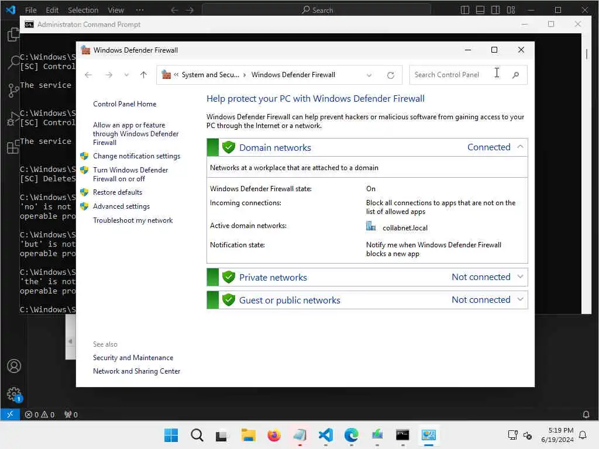The image size is (599, 449).
Task: Click System and Security breadcrumb
Action: tap(210, 75)
